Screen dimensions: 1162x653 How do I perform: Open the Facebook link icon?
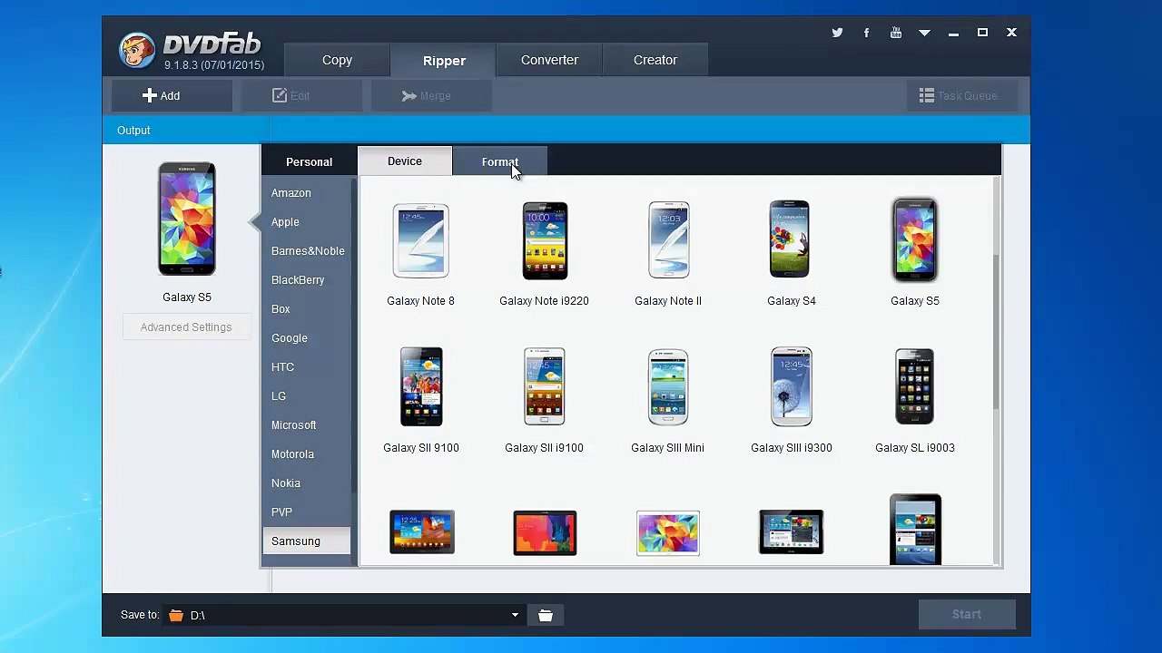pyautogui.click(x=866, y=33)
